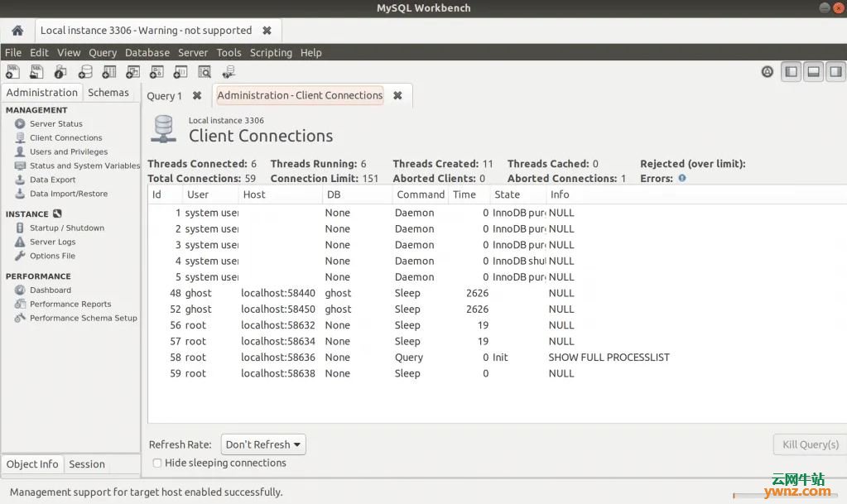The width and height of the screenshot is (847, 504).
Task: Create new schema toolbar icon
Action: pos(84,72)
